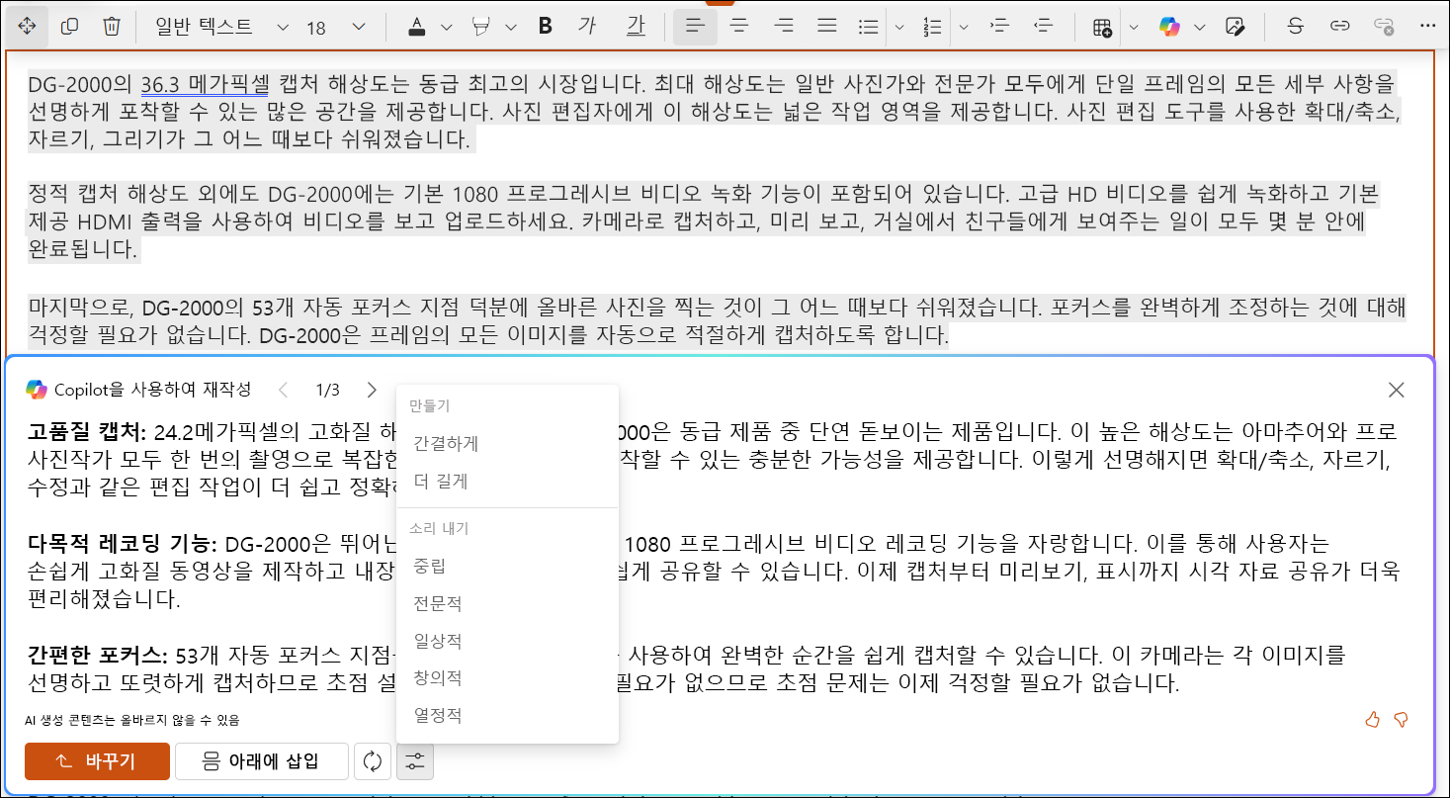This screenshot has width=1450, height=798.
Task: Show the previous Copilot rewrite
Action: pos(283,390)
